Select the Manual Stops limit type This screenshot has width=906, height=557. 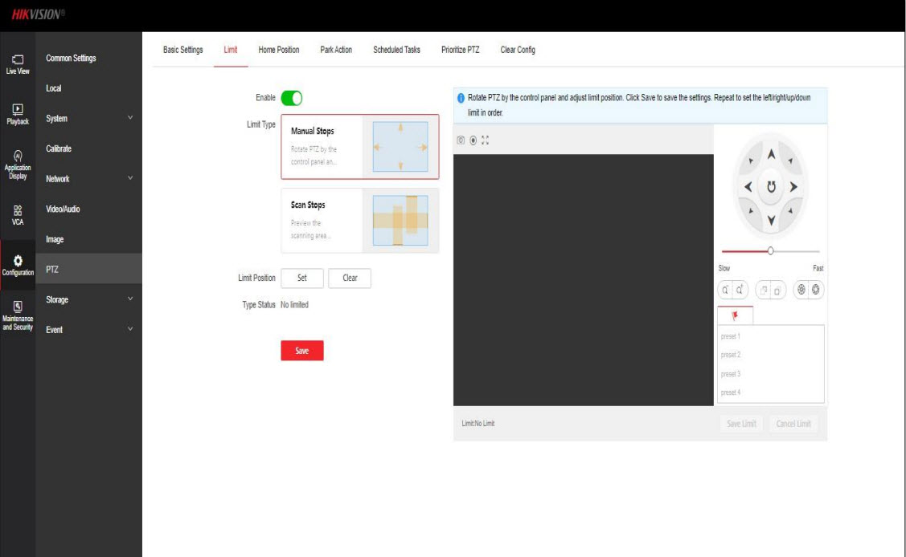pyautogui.click(x=359, y=146)
